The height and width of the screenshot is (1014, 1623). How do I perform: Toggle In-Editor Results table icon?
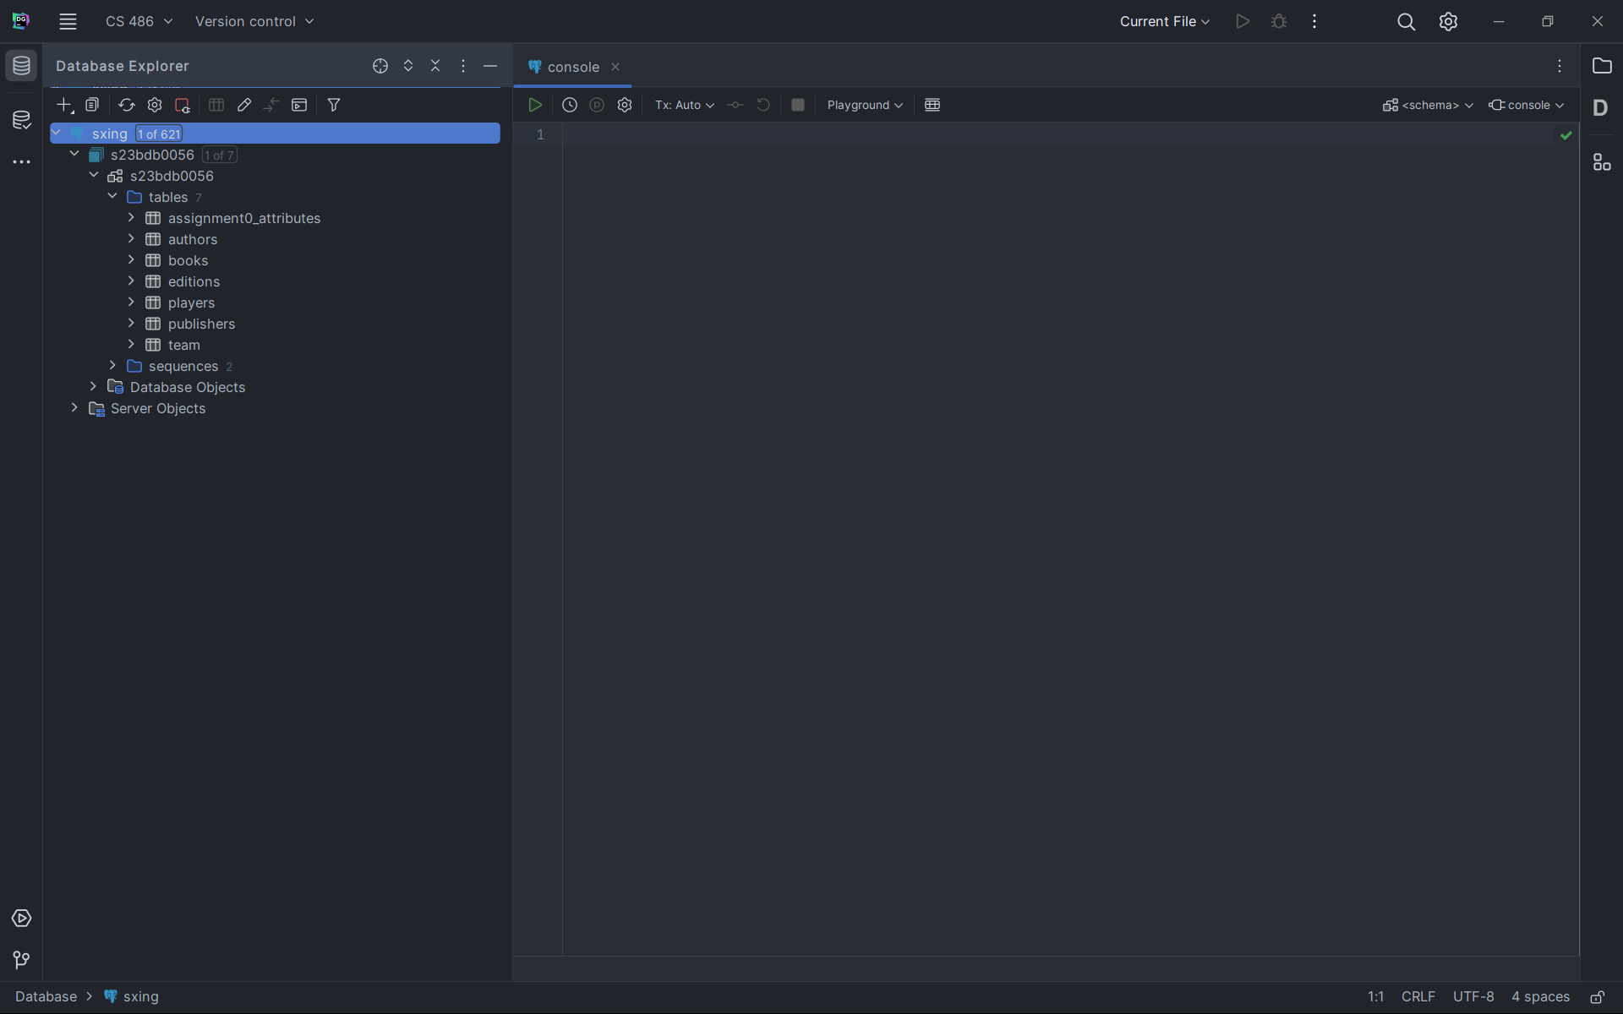(x=932, y=105)
